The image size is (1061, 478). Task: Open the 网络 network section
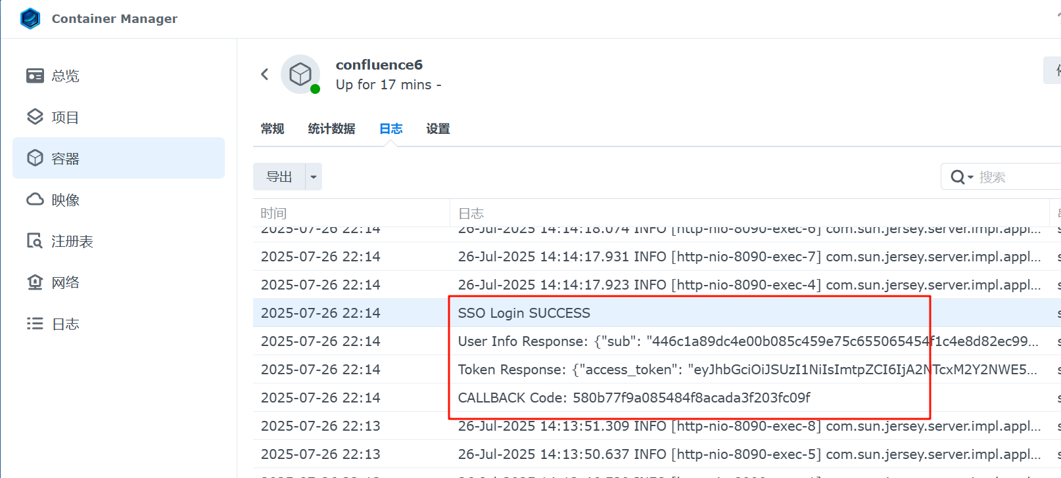[118, 282]
